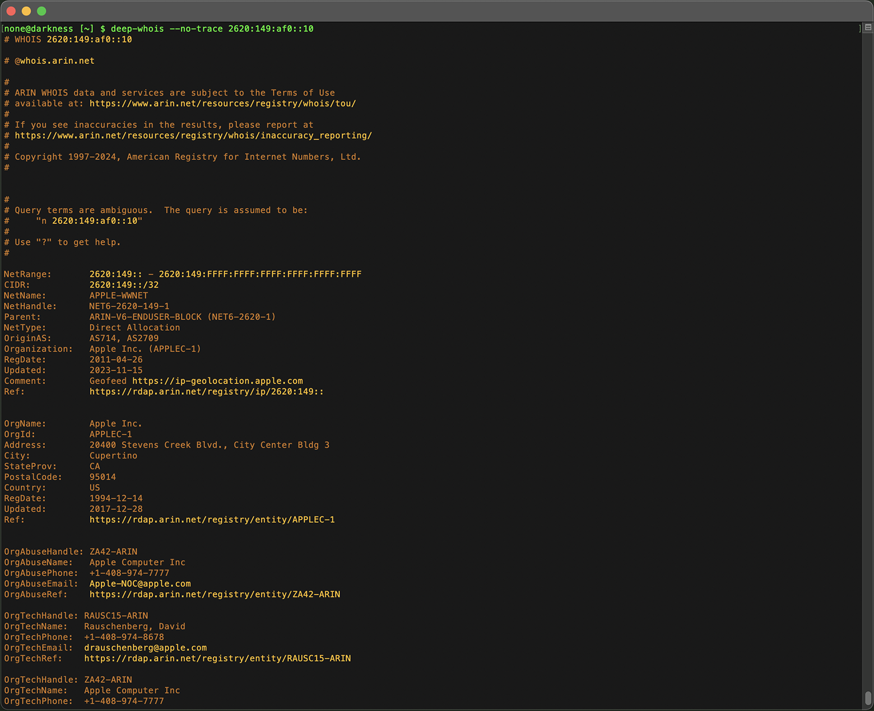The width and height of the screenshot is (874, 711).
Task: Select the OrgAbusePhone number +1-408-974-7777
Action: pyautogui.click(x=129, y=573)
